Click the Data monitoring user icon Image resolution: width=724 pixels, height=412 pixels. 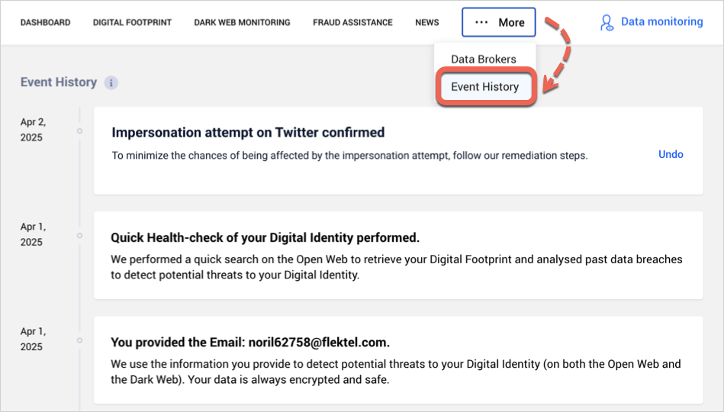[607, 23]
